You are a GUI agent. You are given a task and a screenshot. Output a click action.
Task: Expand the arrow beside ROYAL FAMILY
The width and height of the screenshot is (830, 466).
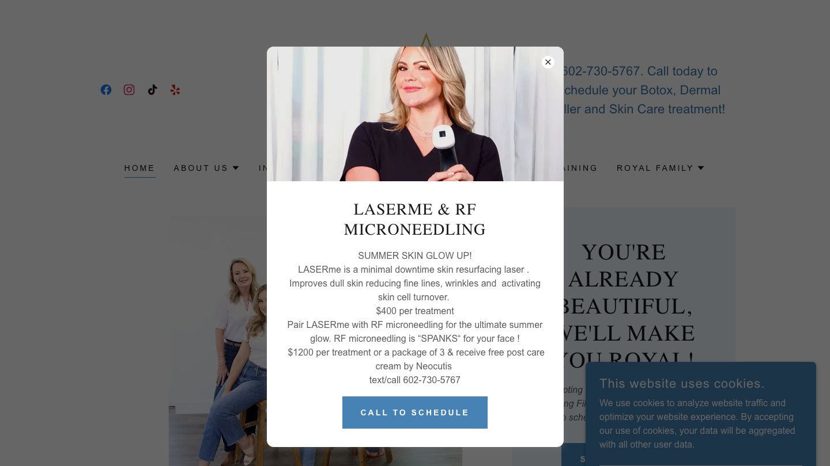(x=701, y=168)
